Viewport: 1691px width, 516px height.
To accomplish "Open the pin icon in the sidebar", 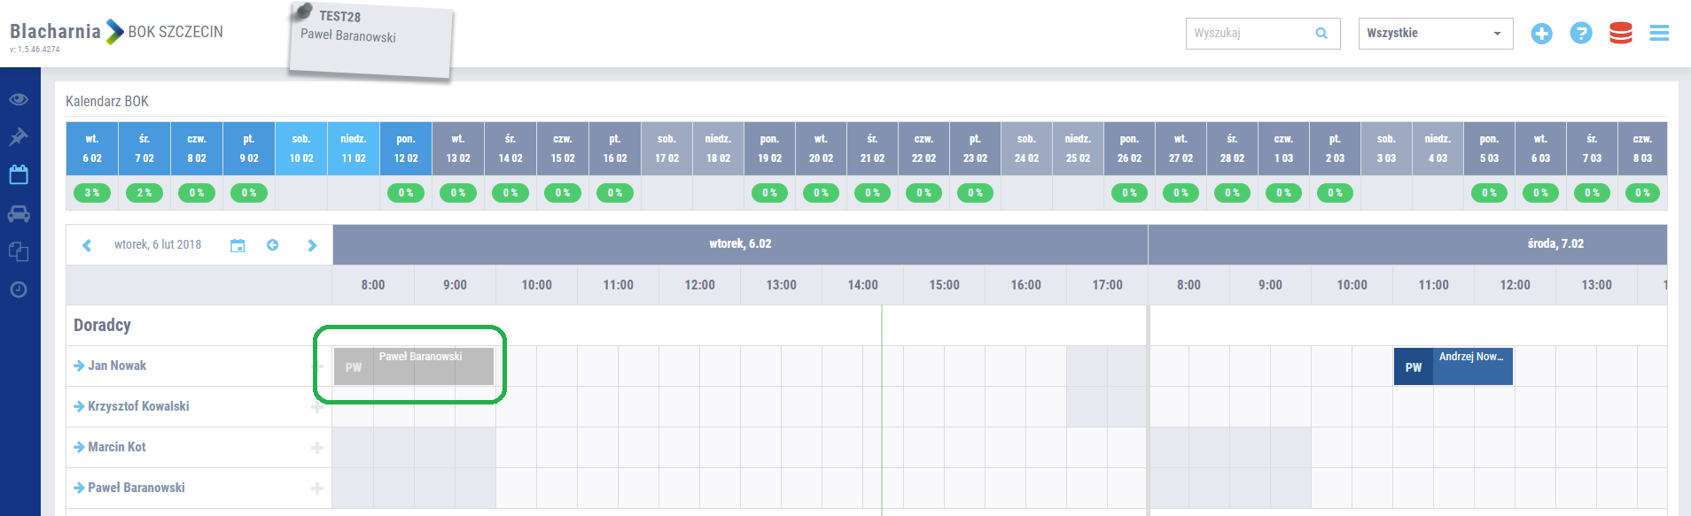I will coord(19,137).
